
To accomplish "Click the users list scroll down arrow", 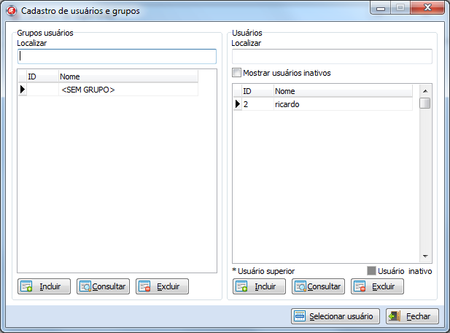I will point(424,256).
